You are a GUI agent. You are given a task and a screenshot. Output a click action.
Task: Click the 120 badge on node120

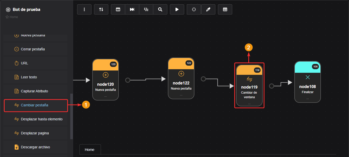113,64
